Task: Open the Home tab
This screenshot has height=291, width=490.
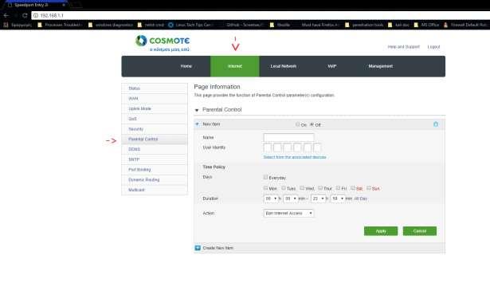Action: click(186, 66)
